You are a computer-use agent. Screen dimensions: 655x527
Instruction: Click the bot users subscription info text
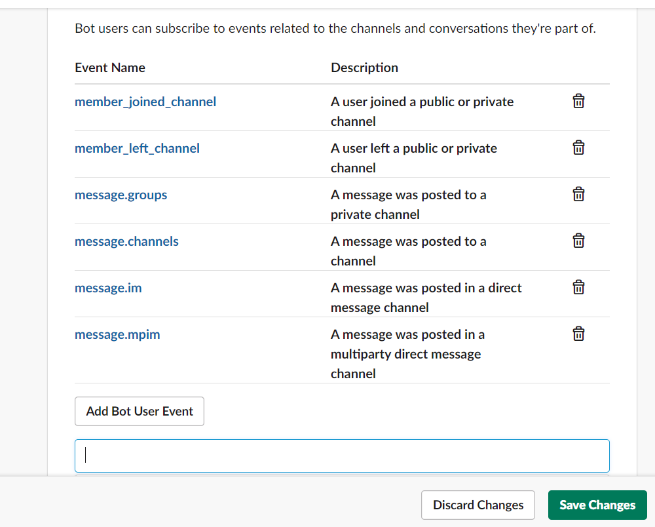[x=335, y=28]
